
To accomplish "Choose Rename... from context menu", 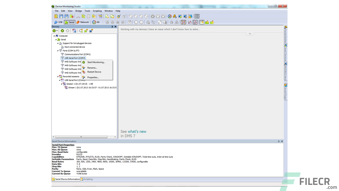I will point(97,68).
